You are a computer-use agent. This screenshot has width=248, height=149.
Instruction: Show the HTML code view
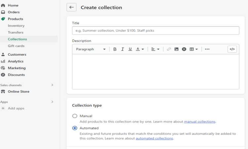click(x=232, y=49)
